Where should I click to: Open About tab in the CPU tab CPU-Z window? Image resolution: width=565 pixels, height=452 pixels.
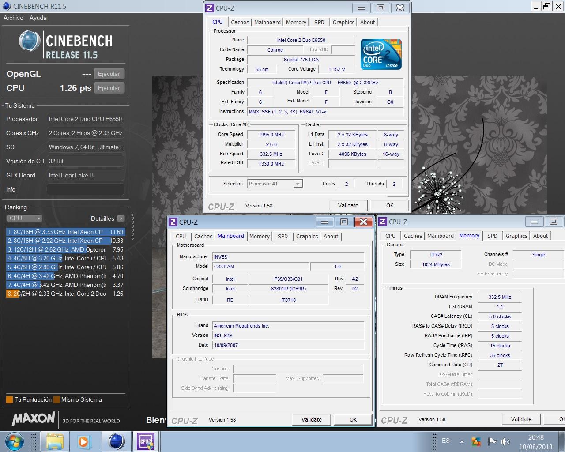[367, 22]
